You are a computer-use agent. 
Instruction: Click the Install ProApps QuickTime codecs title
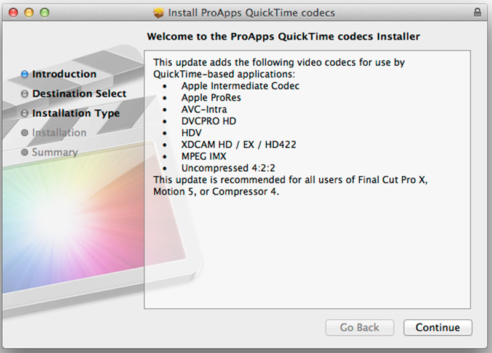pyautogui.click(x=252, y=12)
